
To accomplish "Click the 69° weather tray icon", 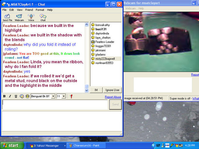I will click(x=158, y=146).
